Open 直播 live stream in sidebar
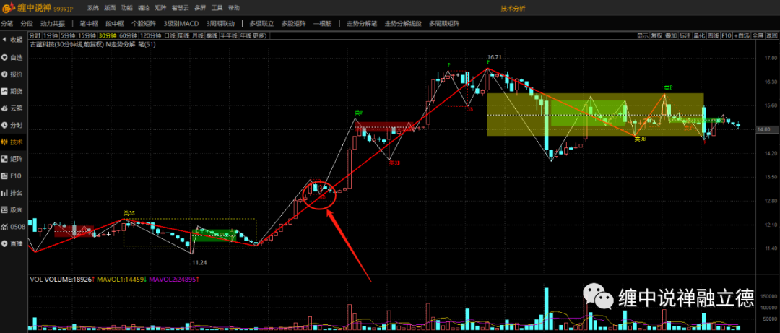Screen dimensions: 780x333 pos(13,243)
